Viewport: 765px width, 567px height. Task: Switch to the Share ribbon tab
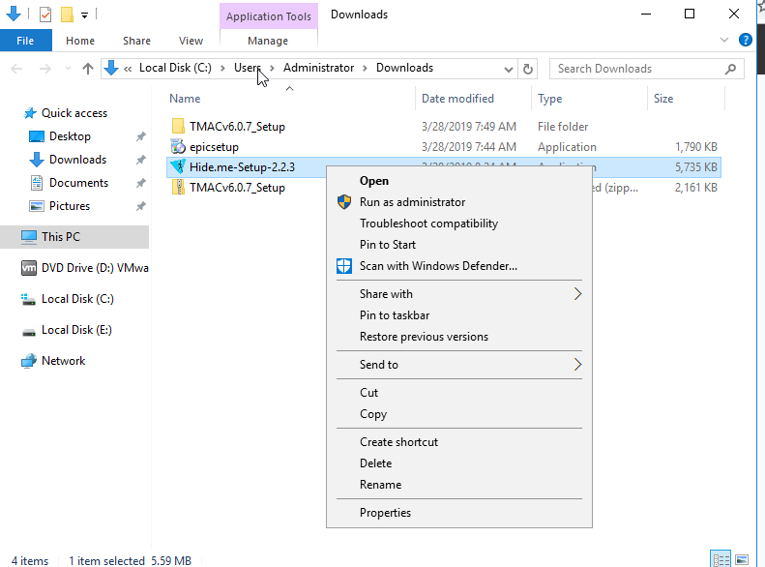coord(136,41)
